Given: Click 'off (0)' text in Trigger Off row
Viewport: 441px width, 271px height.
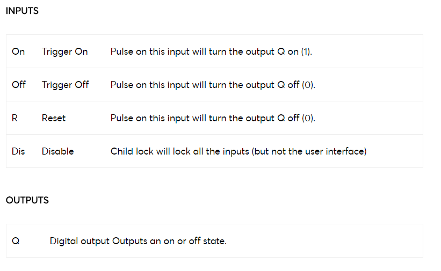Looking at the screenshot, I should point(301,85).
